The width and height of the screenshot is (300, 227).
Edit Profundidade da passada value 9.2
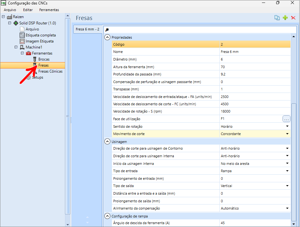[255, 74]
